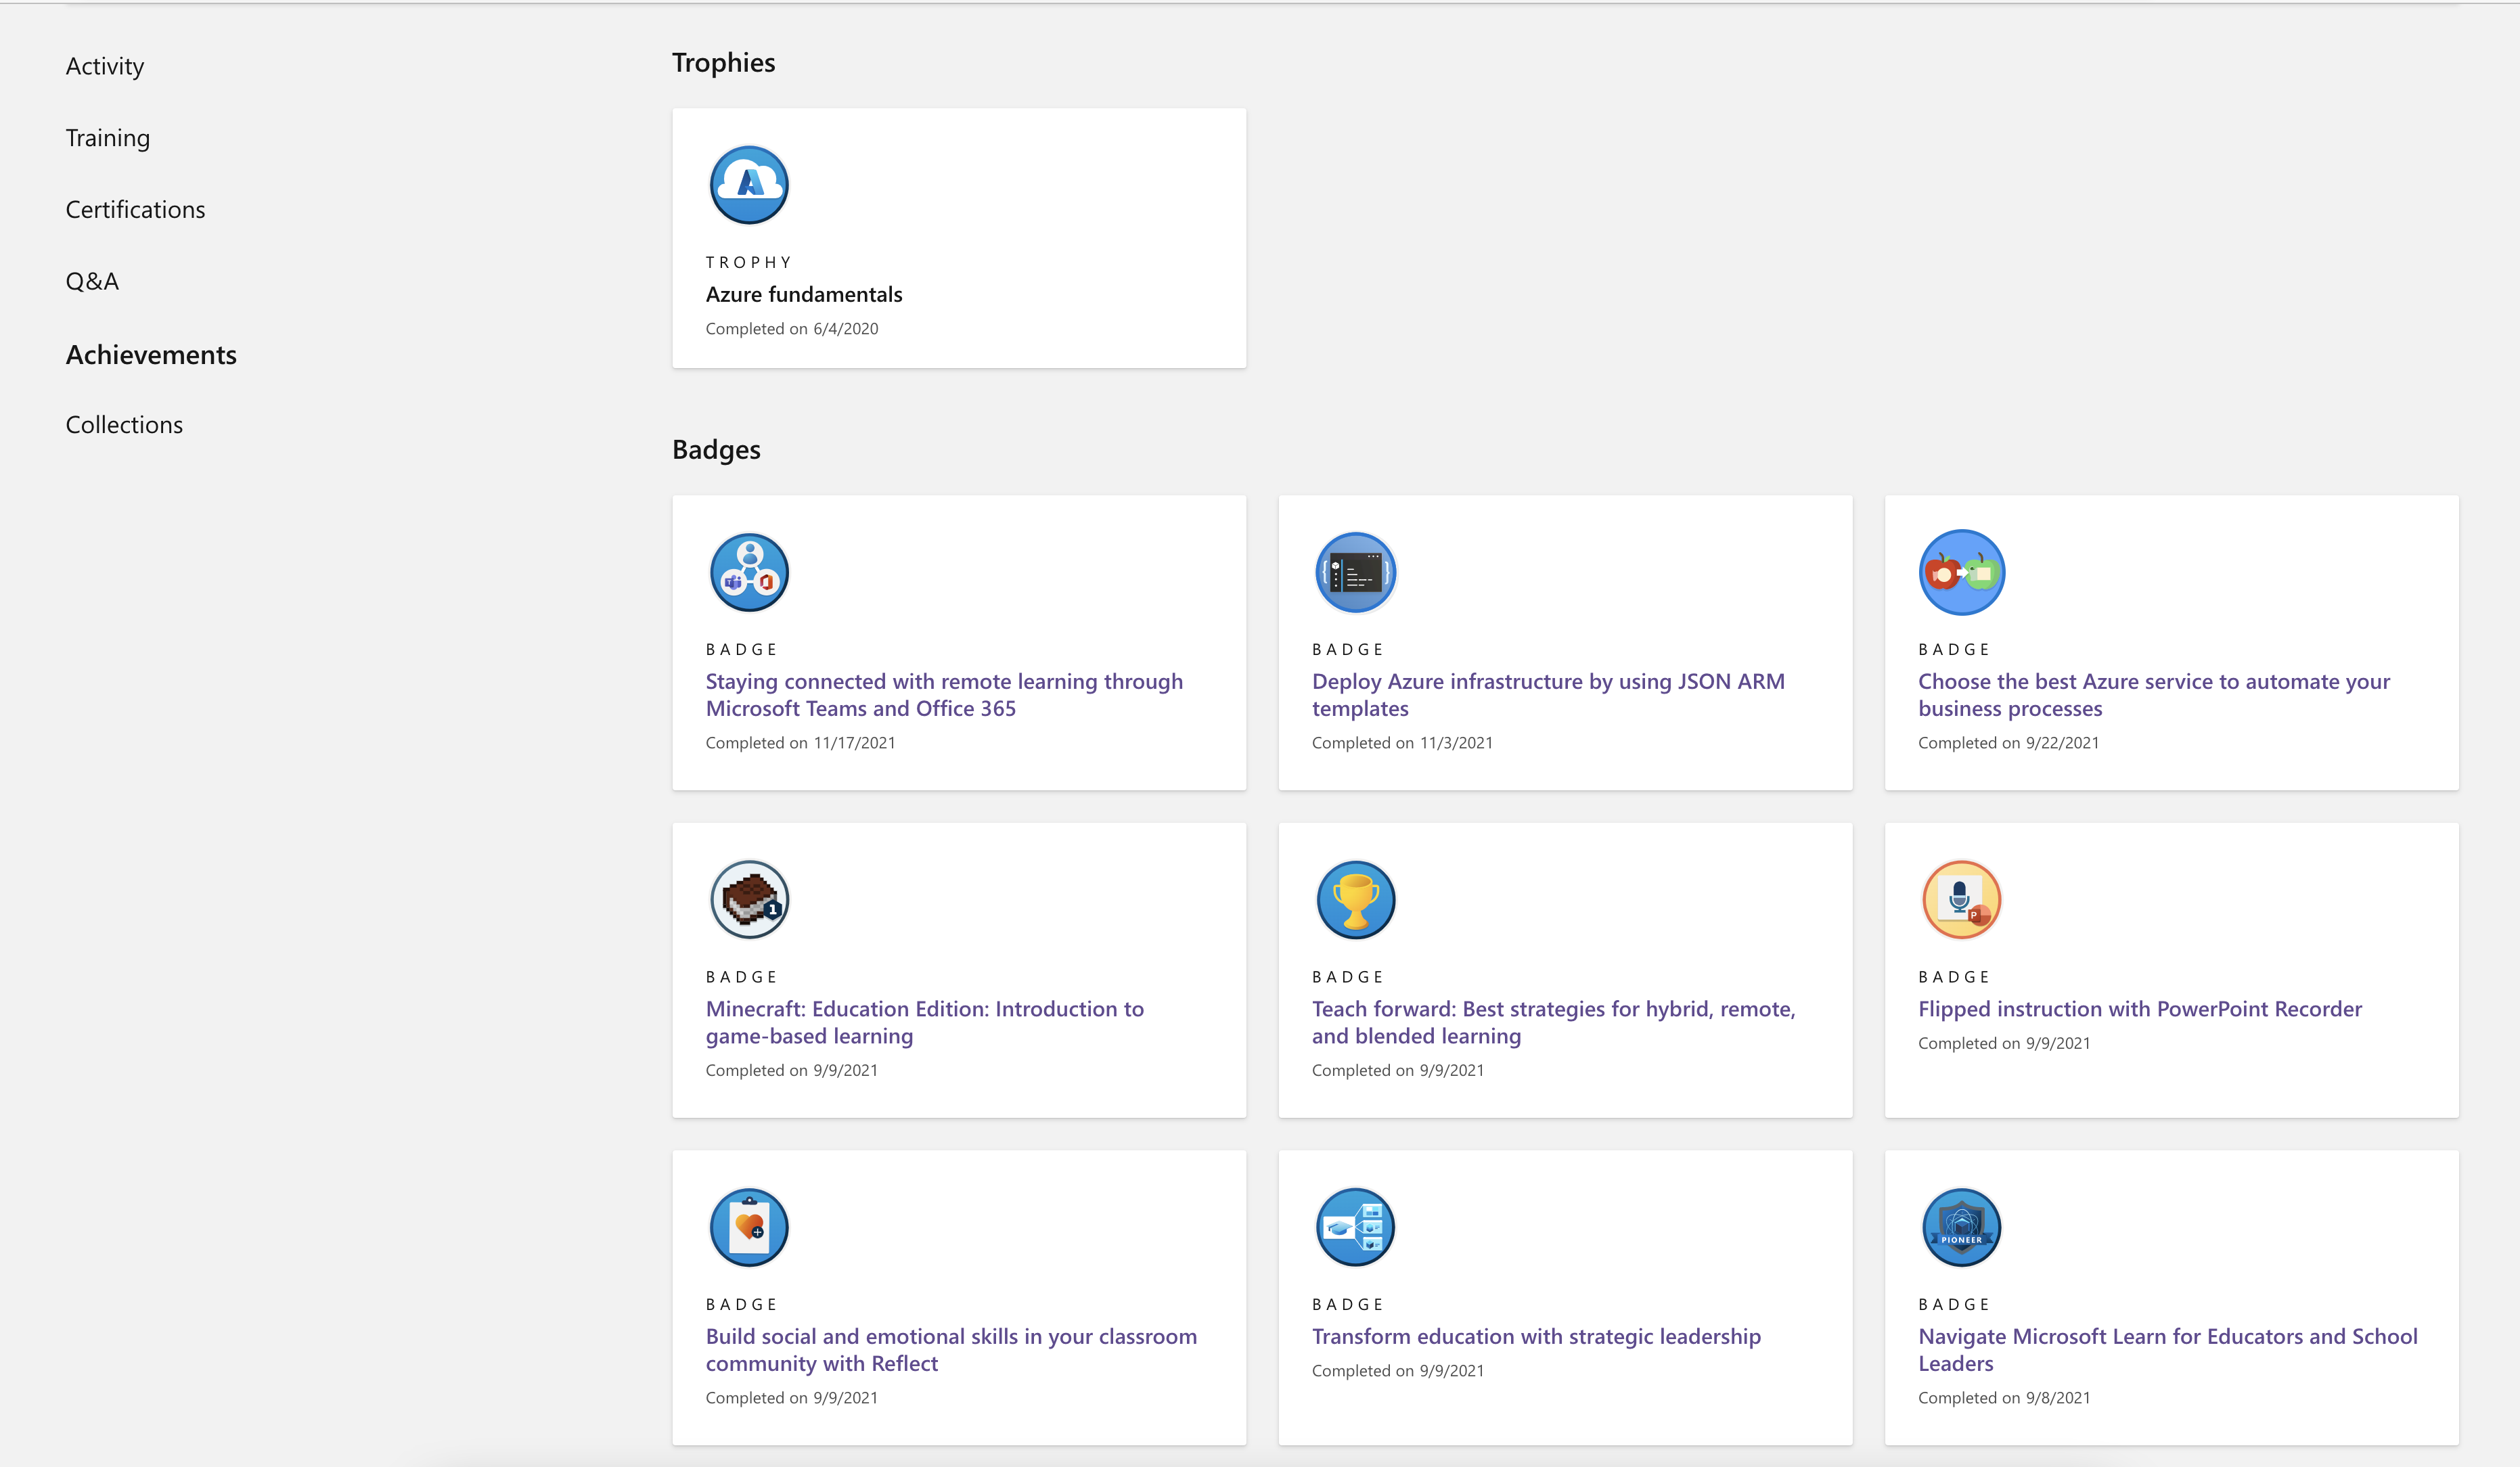
Task: Click the Minecraft Education Edition badge icon
Action: 749,900
